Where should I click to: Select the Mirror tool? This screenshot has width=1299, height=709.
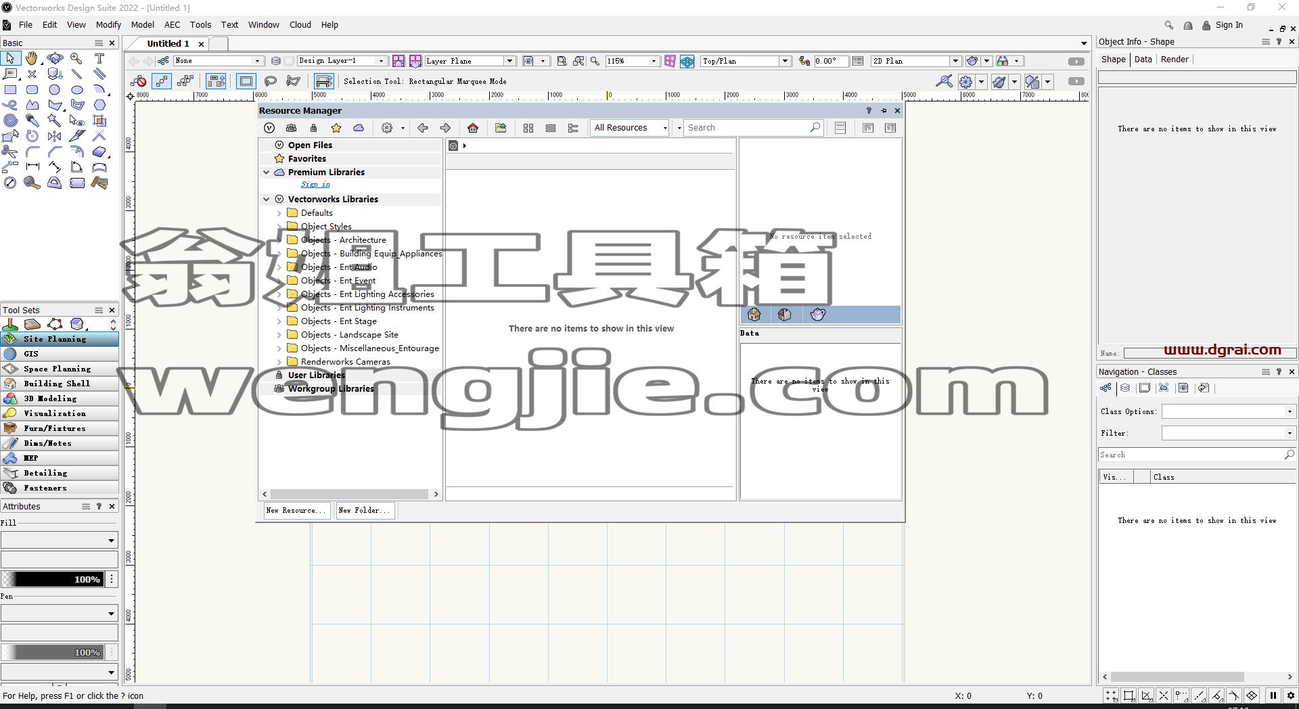point(55,136)
